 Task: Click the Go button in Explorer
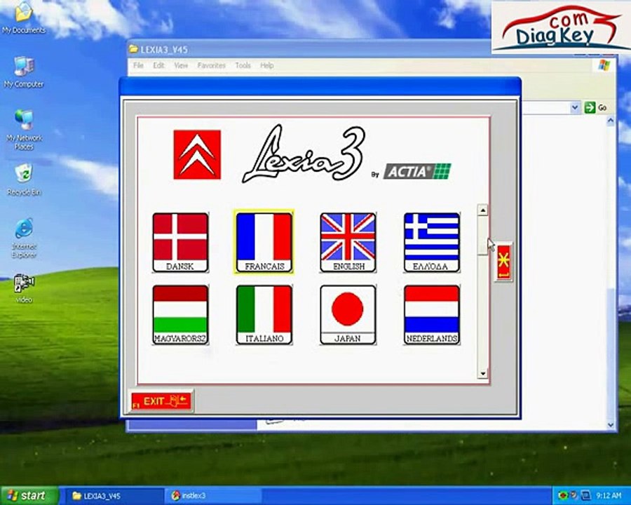tap(596, 107)
